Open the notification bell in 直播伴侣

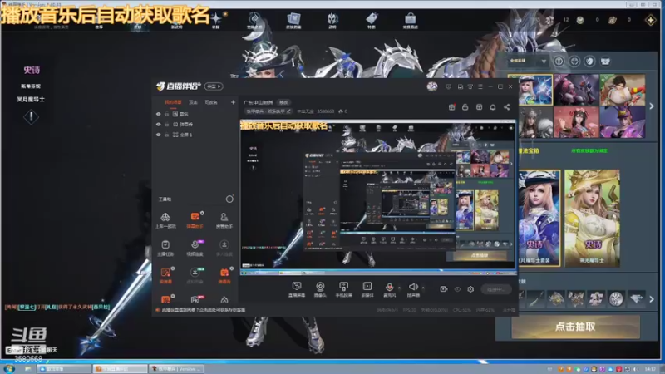[x=493, y=107]
